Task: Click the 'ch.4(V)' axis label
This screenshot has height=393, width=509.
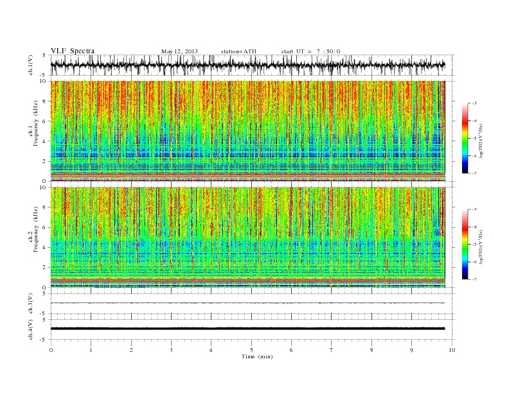Action: coord(30,329)
